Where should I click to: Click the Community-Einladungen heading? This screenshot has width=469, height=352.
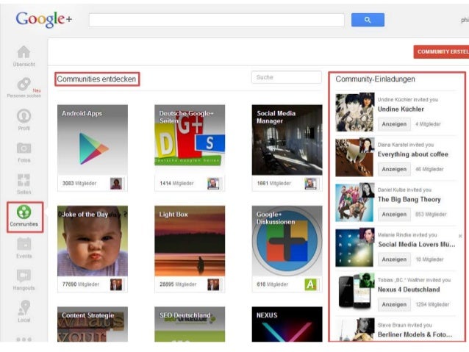[375, 79]
